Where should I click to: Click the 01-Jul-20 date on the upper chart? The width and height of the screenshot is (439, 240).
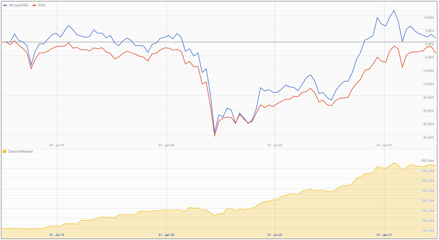coord(274,145)
